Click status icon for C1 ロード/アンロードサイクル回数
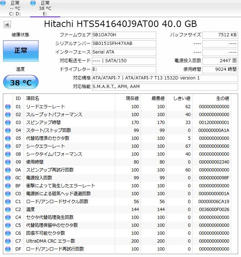 (8, 202)
